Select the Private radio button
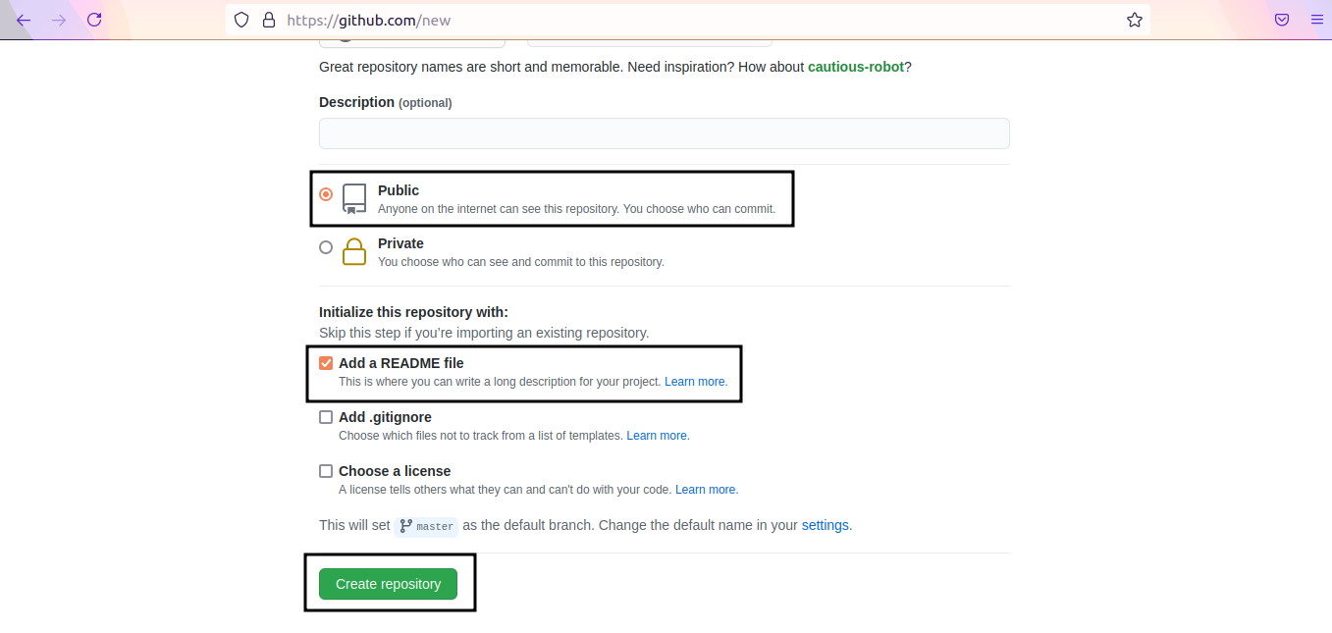Viewport: 1332px width, 633px height. click(326, 247)
